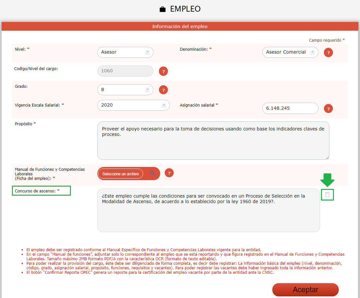Open the Grado dropdown showing 8
The height and width of the screenshot is (298, 360).
(x=125, y=90)
